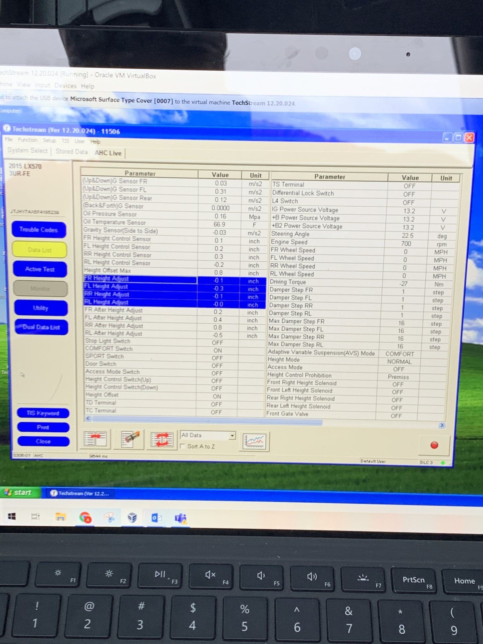Open the Active Test button
Viewport: 483px width, 644px height.
tap(40, 269)
